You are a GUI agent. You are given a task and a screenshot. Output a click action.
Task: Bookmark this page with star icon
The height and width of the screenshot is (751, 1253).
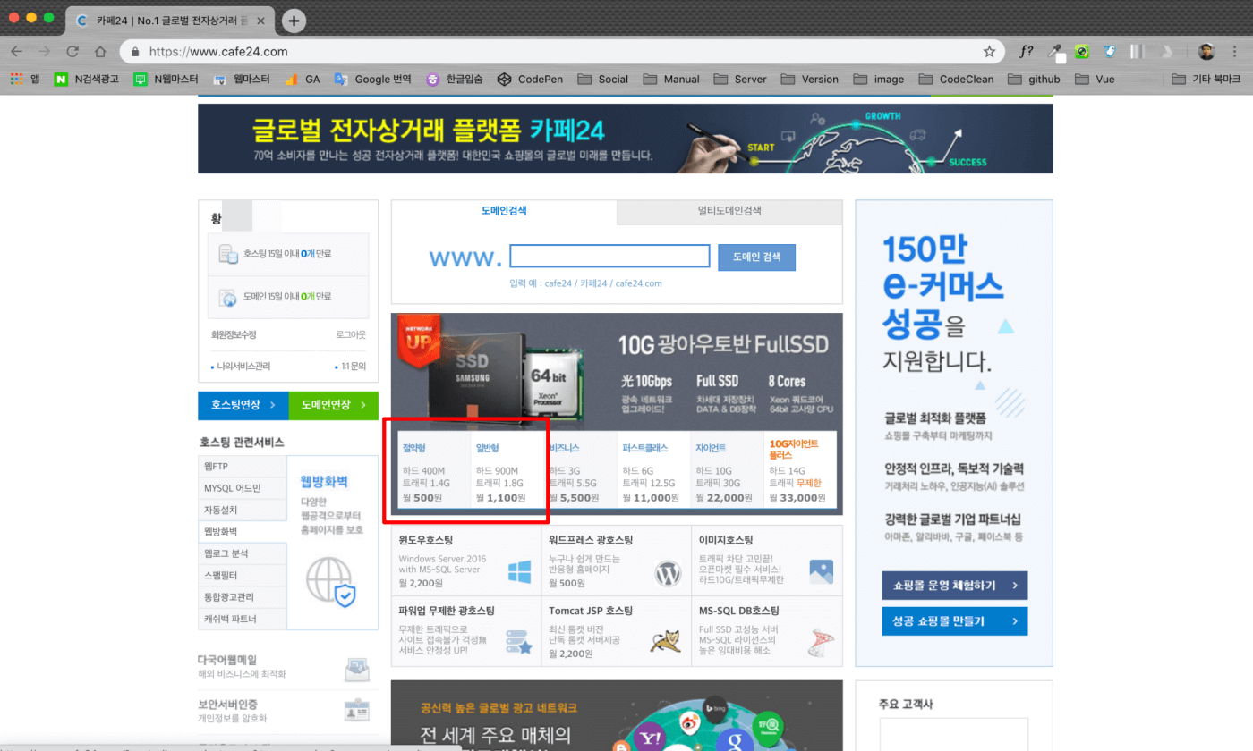[x=989, y=52]
